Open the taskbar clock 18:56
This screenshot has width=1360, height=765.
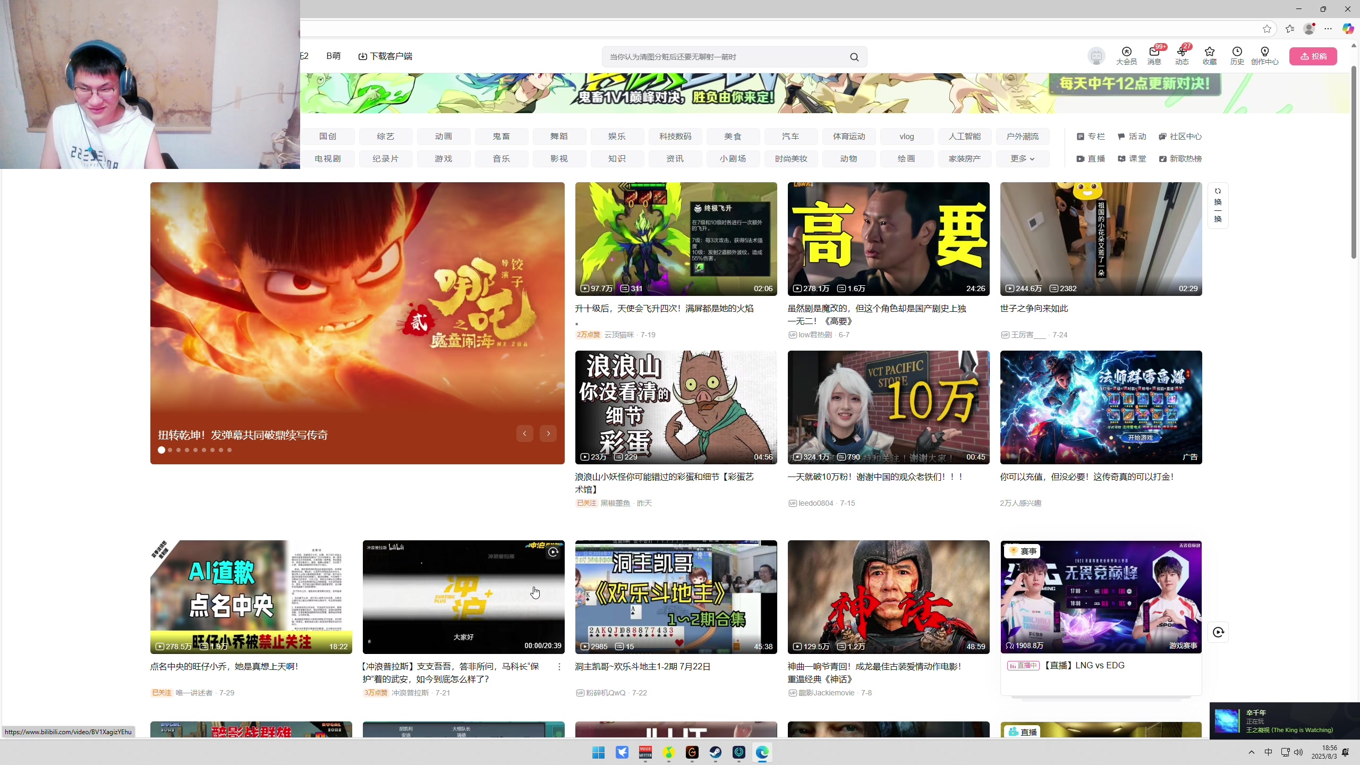[1323, 752]
